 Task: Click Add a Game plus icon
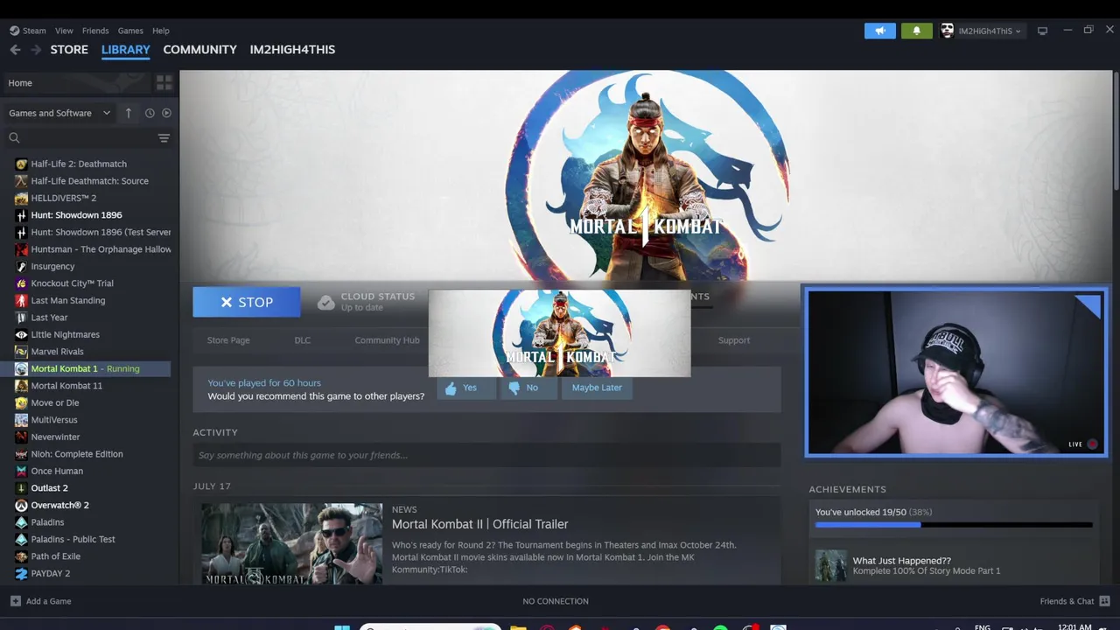(x=15, y=601)
